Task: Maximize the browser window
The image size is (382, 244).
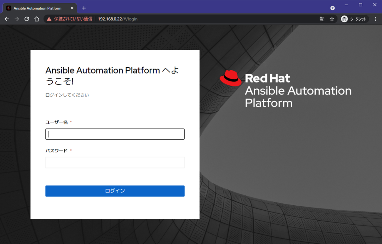Action: pyautogui.click(x=361, y=5)
